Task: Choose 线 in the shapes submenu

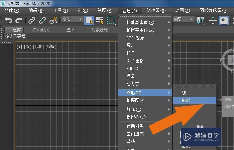Action: tap(195, 93)
